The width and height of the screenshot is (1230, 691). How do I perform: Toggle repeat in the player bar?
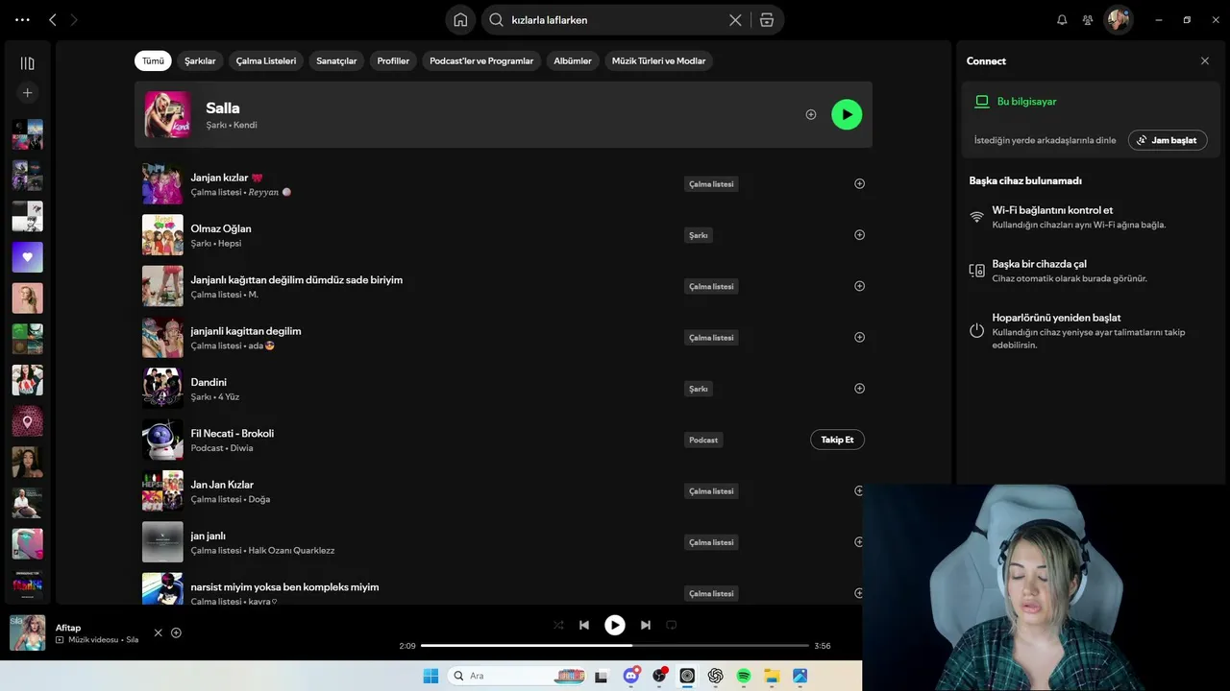672,625
